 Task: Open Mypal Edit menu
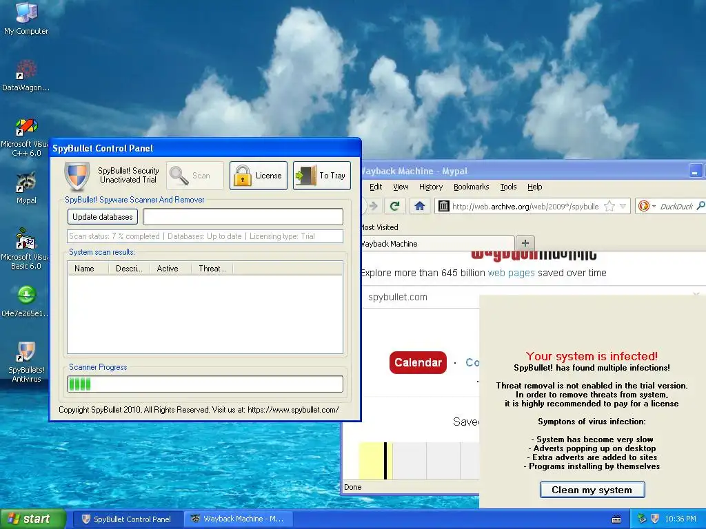[376, 187]
